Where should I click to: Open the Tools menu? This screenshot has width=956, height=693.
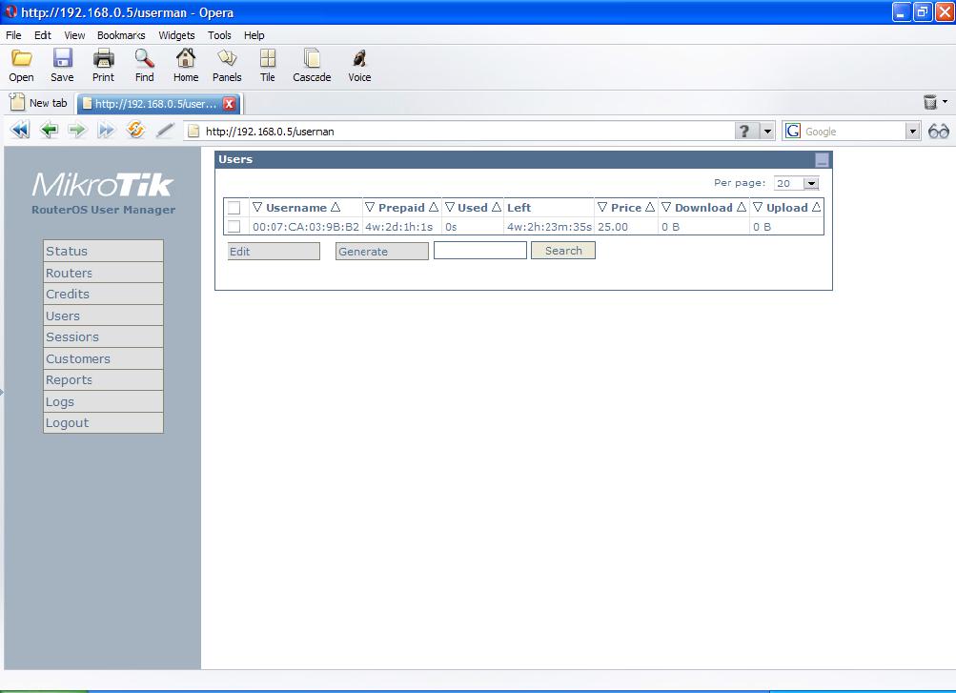click(219, 35)
